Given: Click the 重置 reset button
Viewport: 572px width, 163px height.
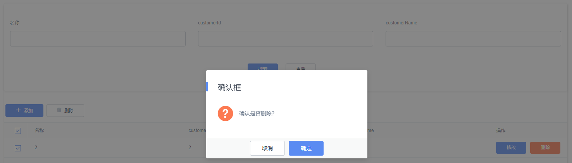Looking at the screenshot, I should tap(301, 67).
